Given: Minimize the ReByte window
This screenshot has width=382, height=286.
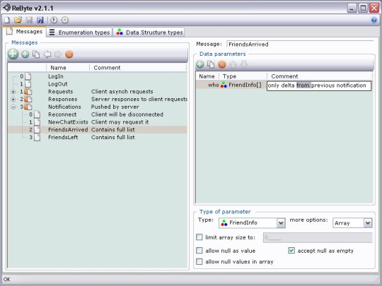Looking at the screenshot, I should (352, 8).
